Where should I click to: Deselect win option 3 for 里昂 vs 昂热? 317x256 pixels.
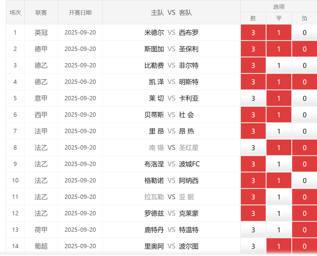coord(253,131)
